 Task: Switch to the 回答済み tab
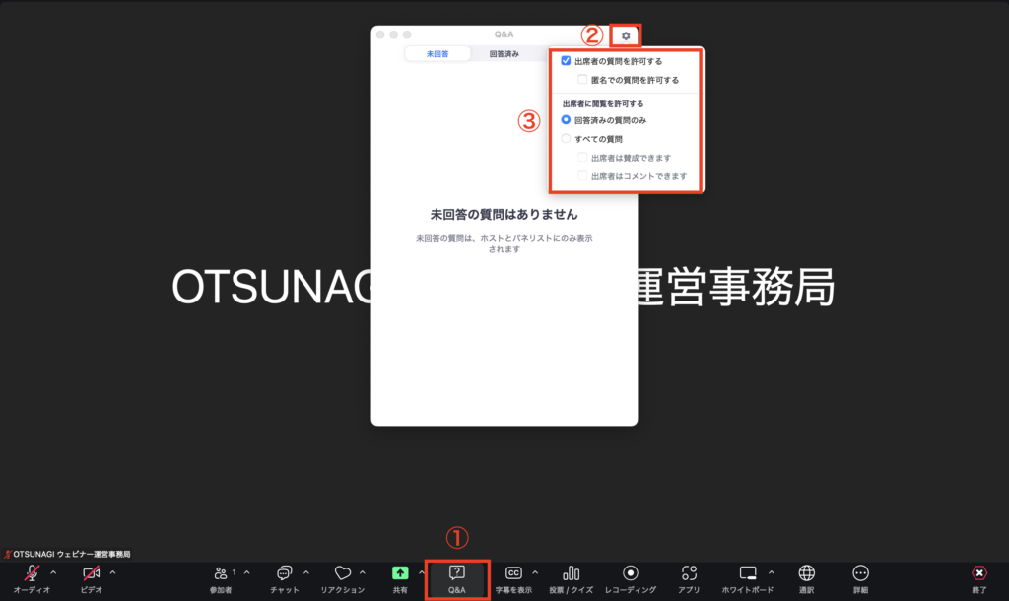point(504,54)
